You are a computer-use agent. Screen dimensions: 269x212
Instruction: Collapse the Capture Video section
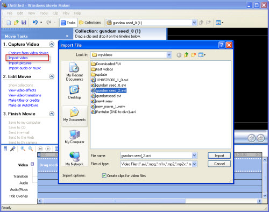pos(52,44)
